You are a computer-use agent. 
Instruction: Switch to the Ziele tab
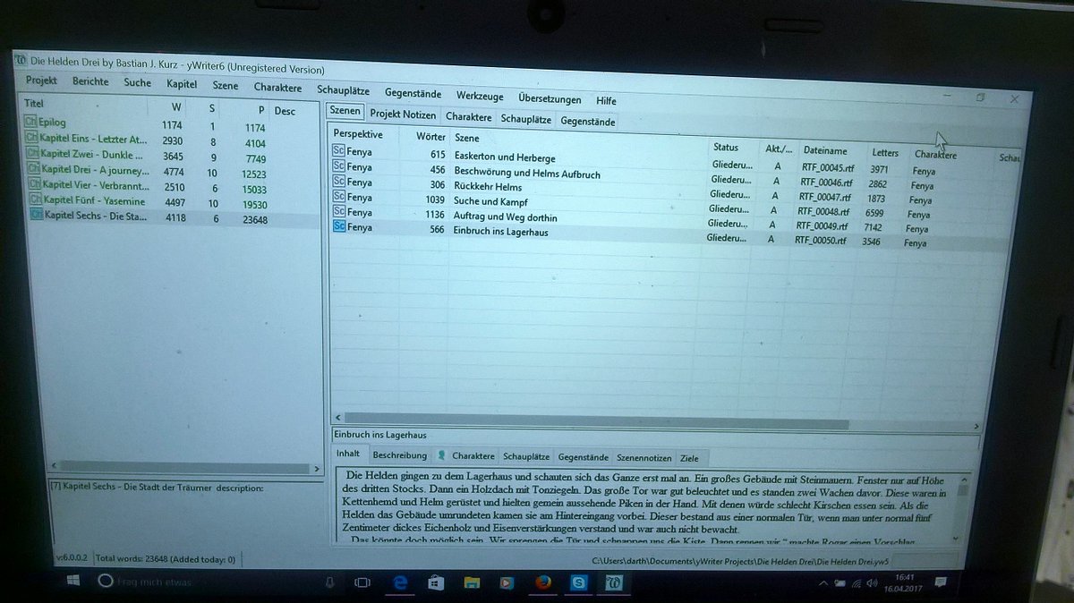coord(689,458)
